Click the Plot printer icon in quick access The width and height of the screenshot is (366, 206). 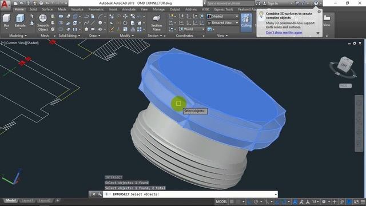click(41, 3)
